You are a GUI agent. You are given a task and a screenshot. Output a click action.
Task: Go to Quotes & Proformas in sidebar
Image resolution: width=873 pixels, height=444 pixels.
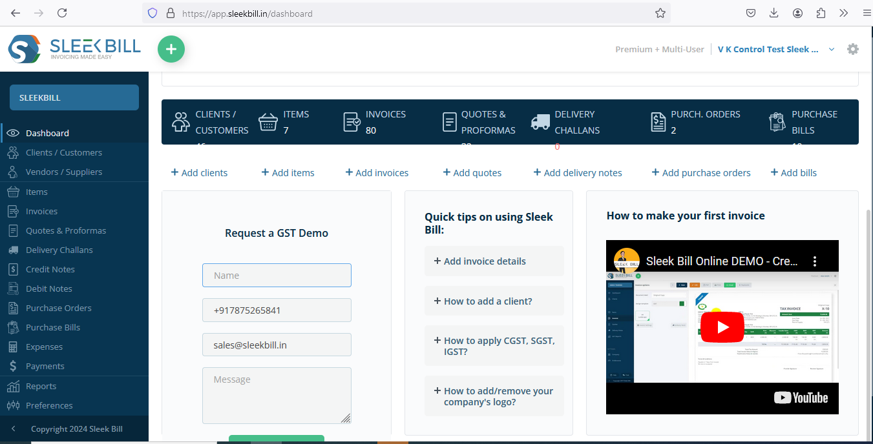click(x=66, y=230)
